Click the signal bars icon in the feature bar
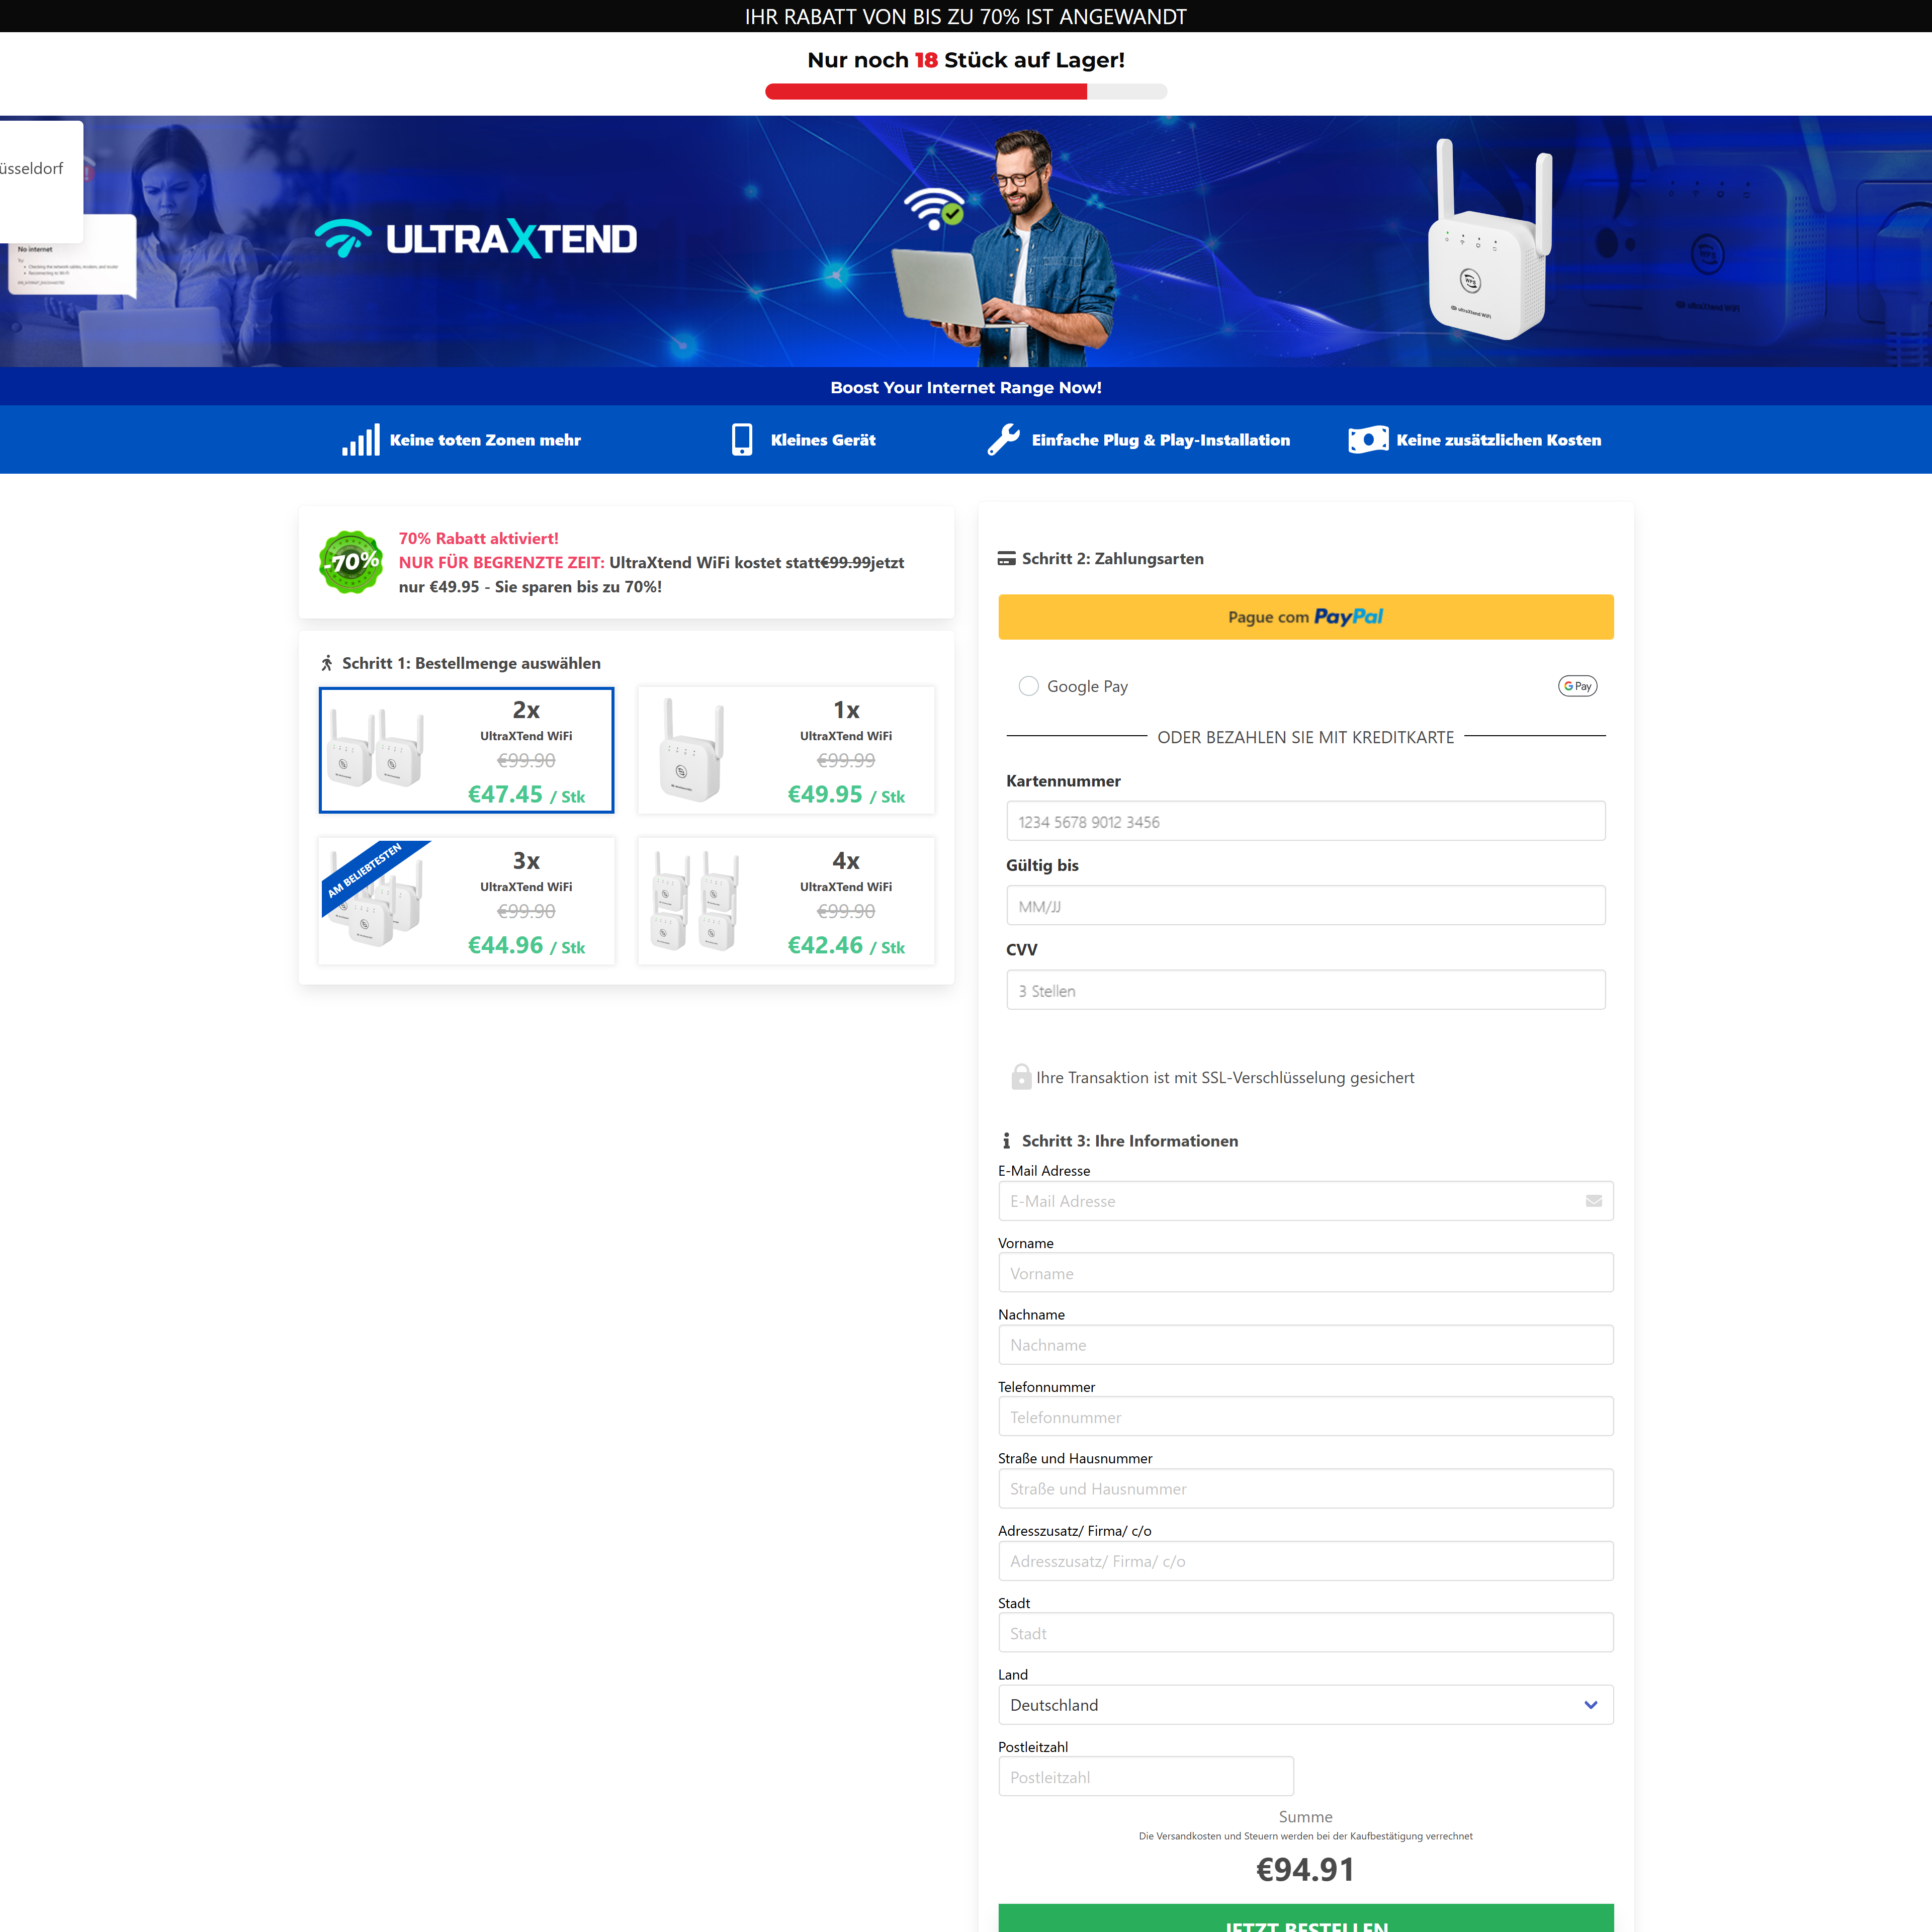 [360, 440]
